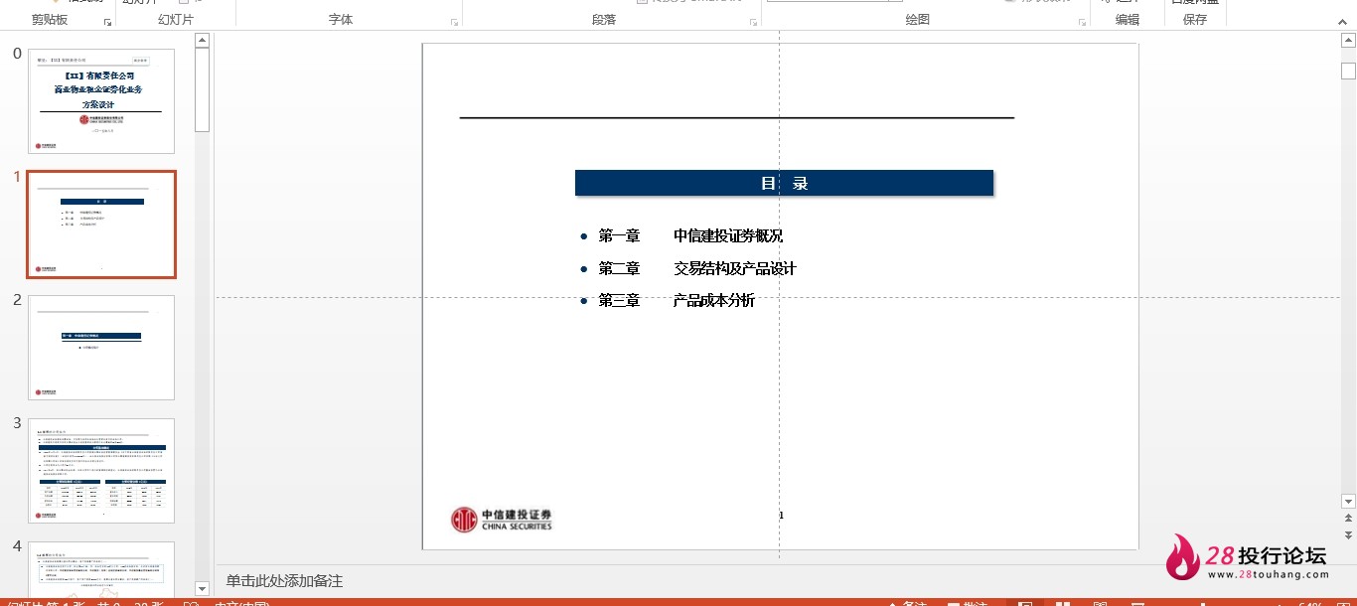The width and height of the screenshot is (1357, 606).
Task: Click bullet text '中信建投证券概况'
Action: click(728, 236)
